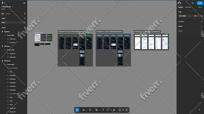Image resolution: width=204 pixels, height=114 pixels.
Task: Toggle page background color visibility eye
Action: click(x=202, y=16)
